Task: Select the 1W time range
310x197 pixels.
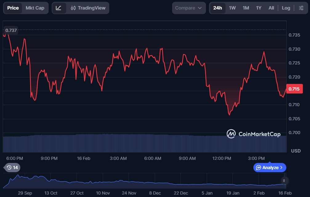Action: click(x=232, y=8)
